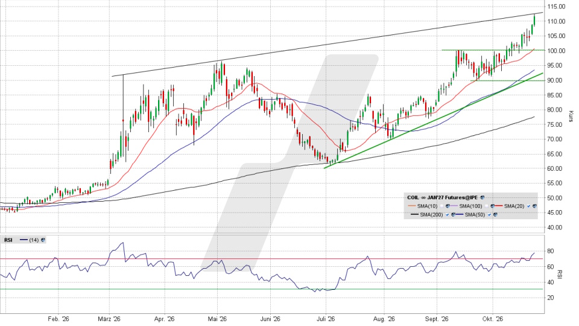579x326 pixels.
Task: Open the settings icon beside SMA(50)
Action: pos(495,214)
